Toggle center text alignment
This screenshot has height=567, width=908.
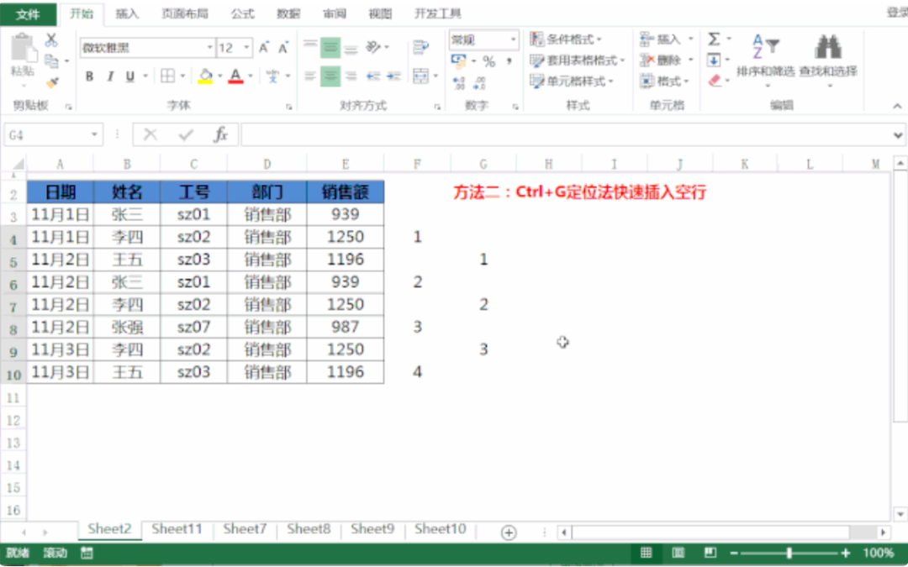tap(330, 76)
